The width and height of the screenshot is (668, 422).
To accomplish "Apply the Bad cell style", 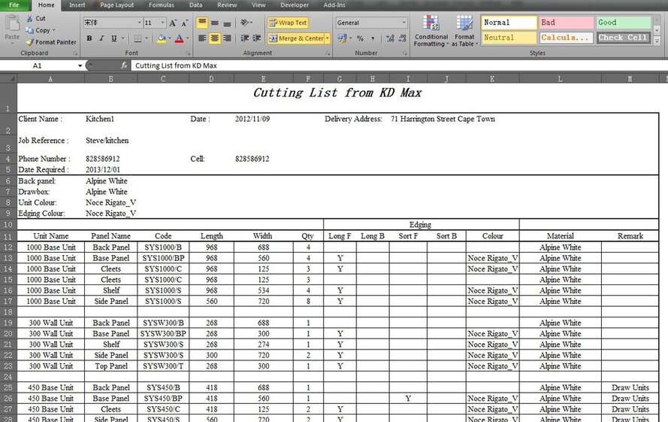I will point(566,23).
